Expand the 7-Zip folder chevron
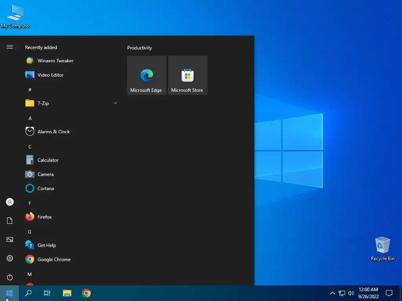 coord(115,103)
